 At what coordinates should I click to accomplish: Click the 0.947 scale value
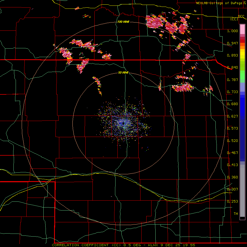pyautogui.click(x=232, y=43)
